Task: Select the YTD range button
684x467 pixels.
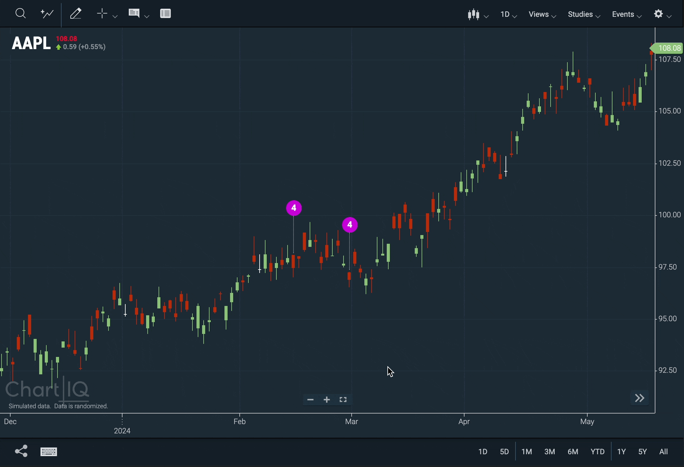Action: click(x=598, y=451)
